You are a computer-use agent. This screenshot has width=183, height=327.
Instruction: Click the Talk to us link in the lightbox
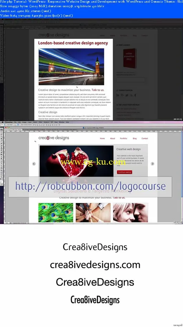[x=98, y=90]
